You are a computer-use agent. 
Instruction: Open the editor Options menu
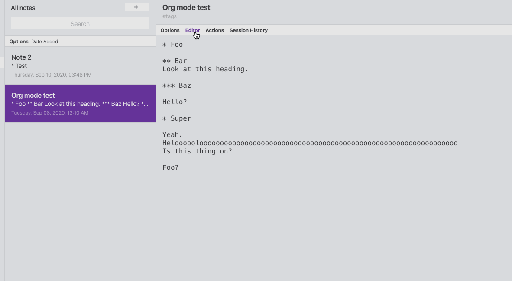[x=170, y=30]
